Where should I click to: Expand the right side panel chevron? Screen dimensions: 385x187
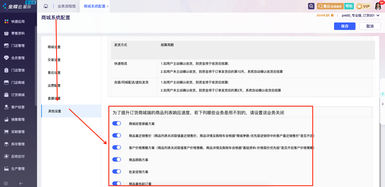383,104
